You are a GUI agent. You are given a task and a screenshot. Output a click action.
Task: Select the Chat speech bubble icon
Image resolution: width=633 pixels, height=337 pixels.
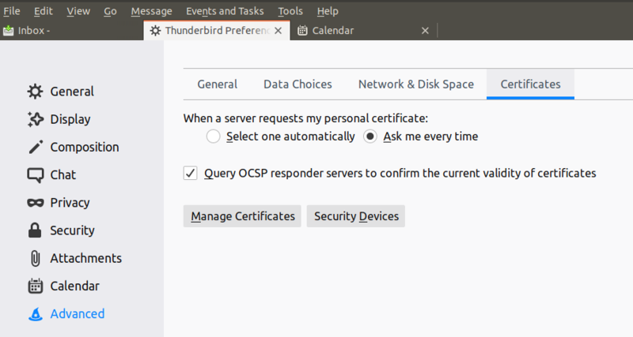pyautogui.click(x=35, y=175)
